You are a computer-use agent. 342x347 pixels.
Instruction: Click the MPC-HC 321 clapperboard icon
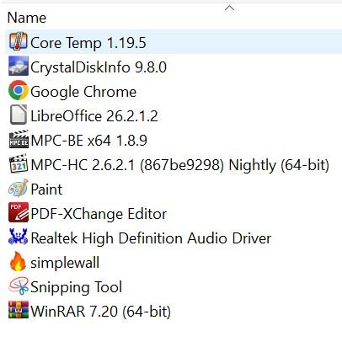(19, 163)
